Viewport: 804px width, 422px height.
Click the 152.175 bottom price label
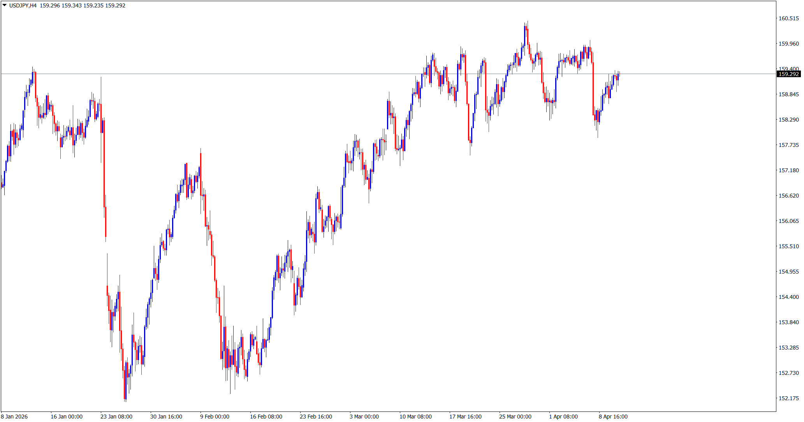tap(788, 398)
